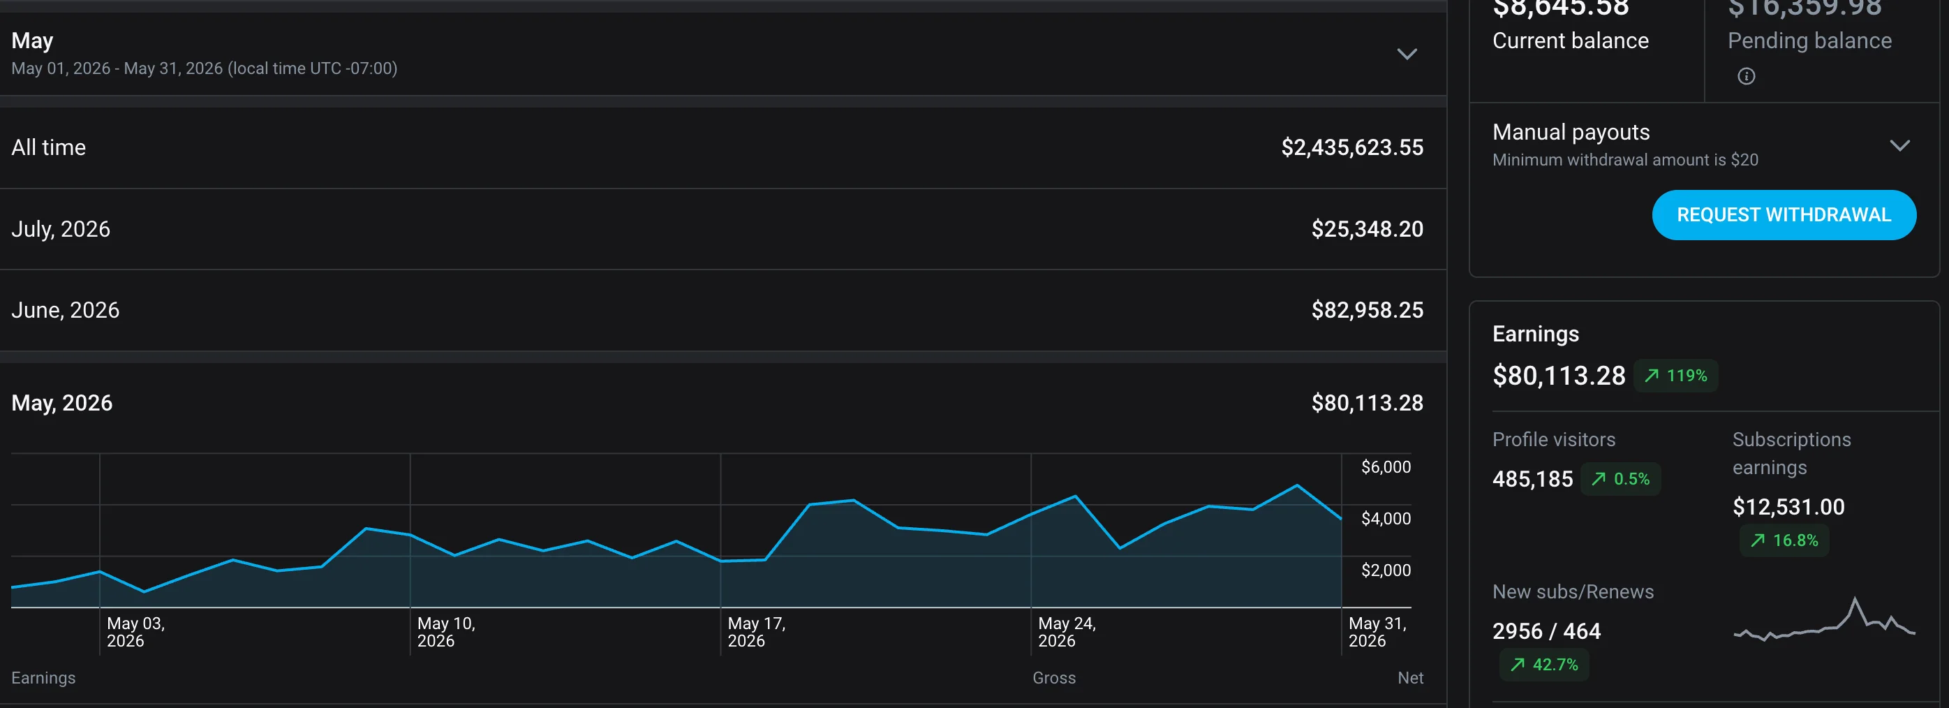Screen dimensions: 1949x708
Task: Click the Earnings panel heading on the right
Action: click(x=1535, y=334)
